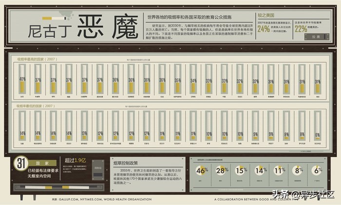
Task: Select the large title text 恶魔
Action: [108, 27]
